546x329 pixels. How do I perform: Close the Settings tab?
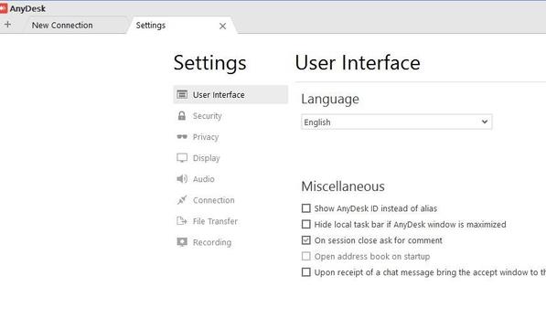point(222,27)
